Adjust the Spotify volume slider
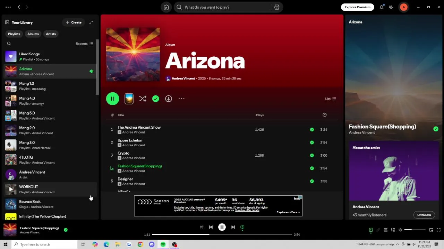 415,230
